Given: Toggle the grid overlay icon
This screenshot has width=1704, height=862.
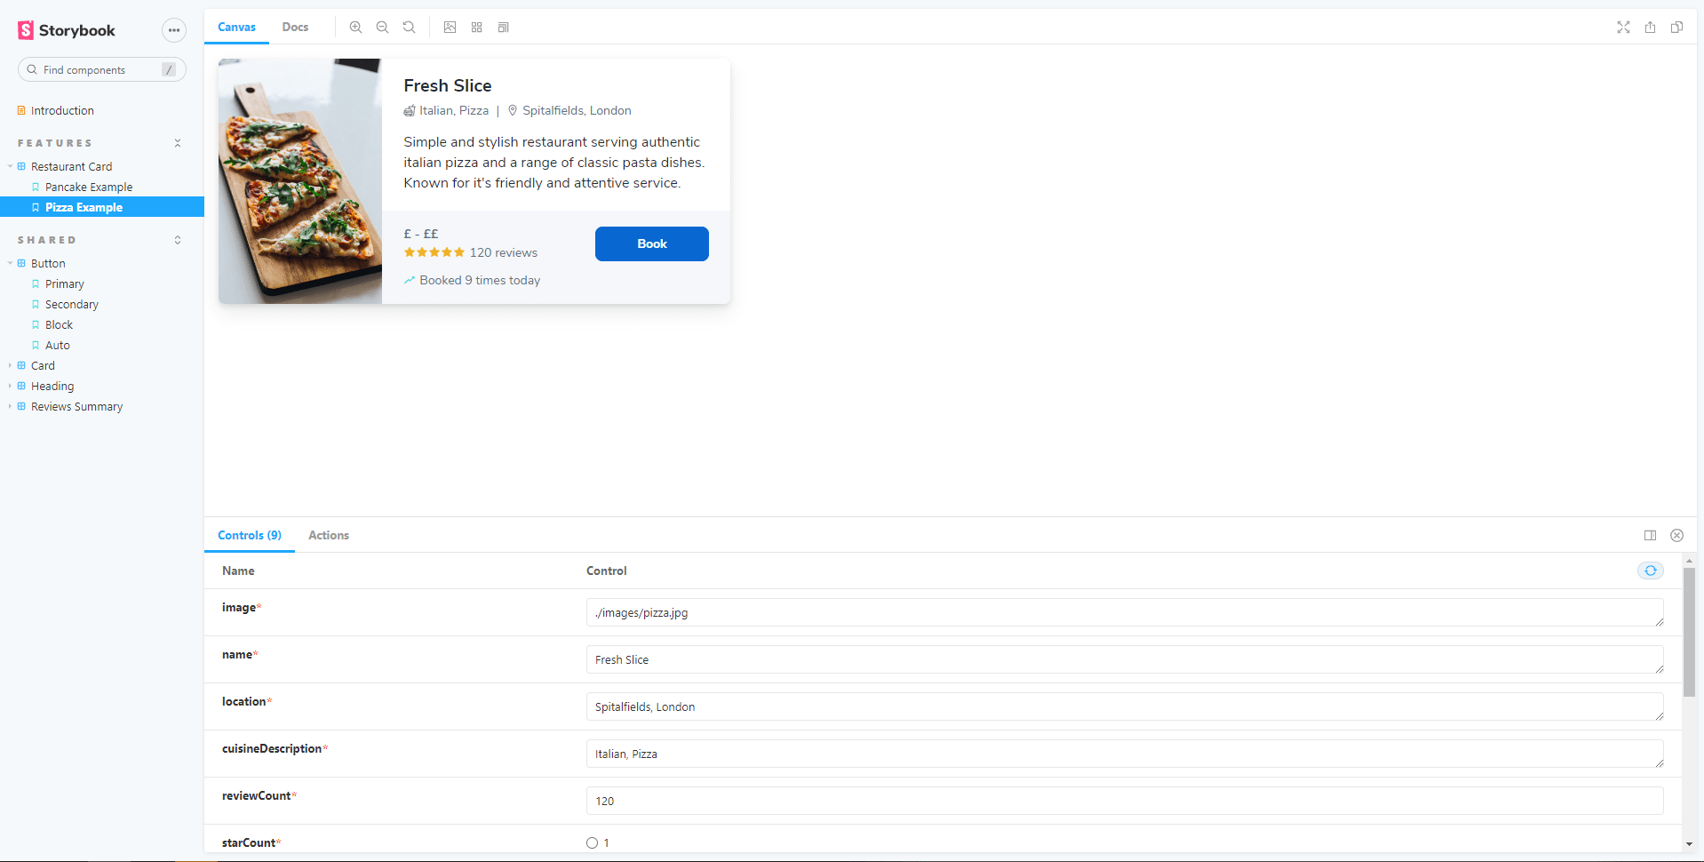Looking at the screenshot, I should 477,28.
